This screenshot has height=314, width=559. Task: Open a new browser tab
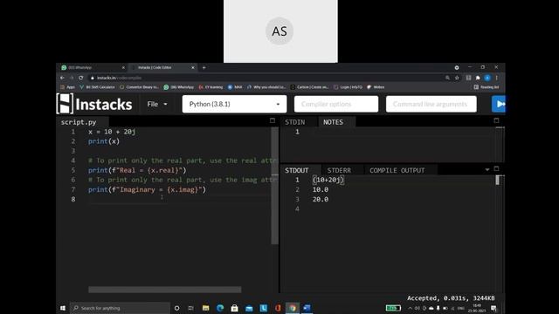click(204, 67)
